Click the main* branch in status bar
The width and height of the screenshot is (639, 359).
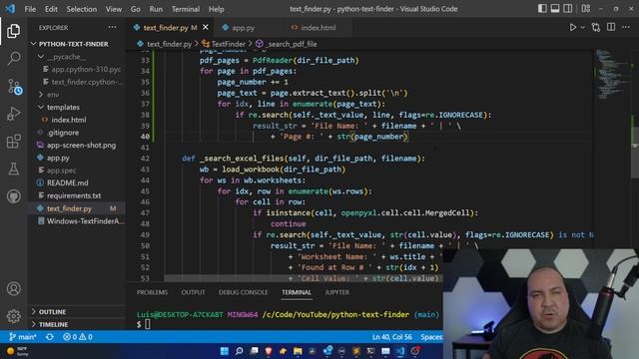point(23,337)
